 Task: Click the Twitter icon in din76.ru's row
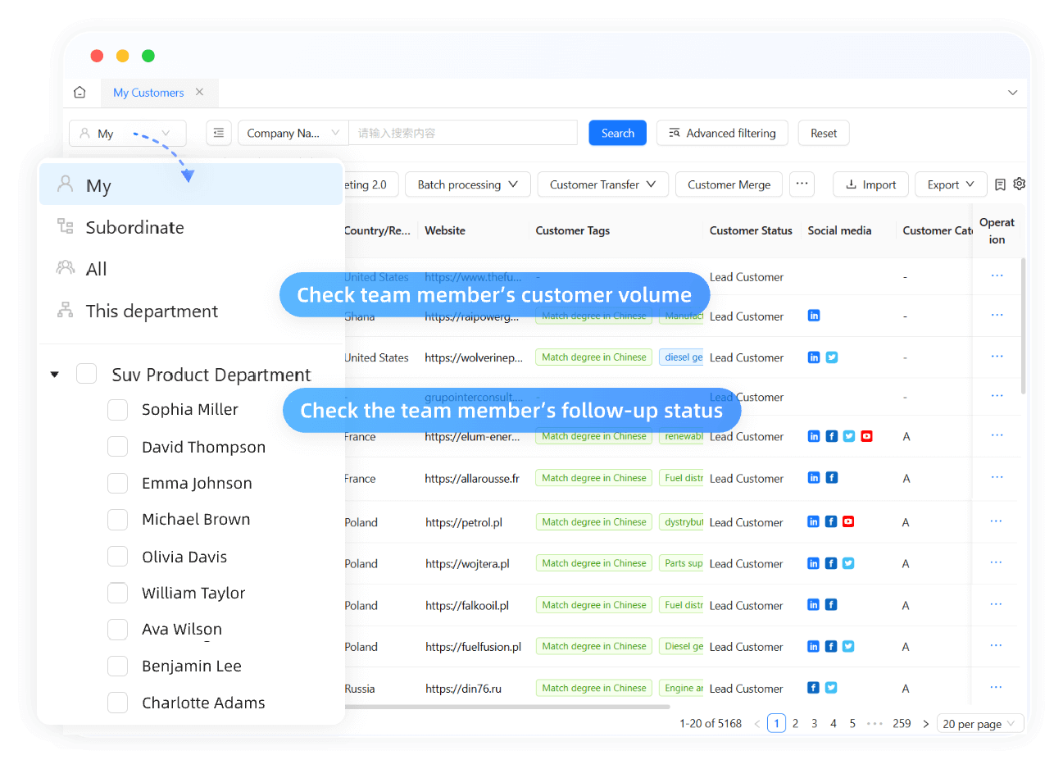[831, 688]
